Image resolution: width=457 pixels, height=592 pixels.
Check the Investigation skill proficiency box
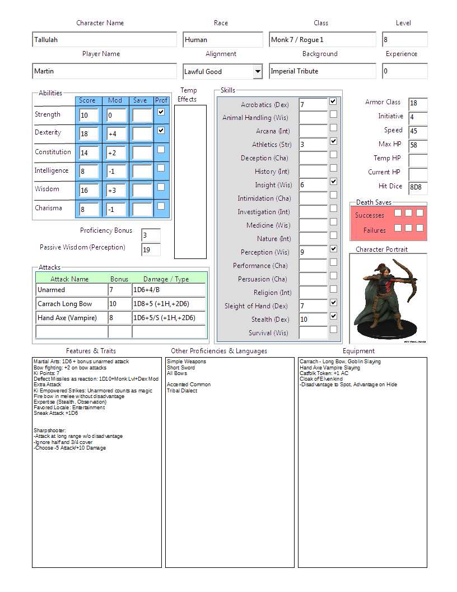(333, 209)
